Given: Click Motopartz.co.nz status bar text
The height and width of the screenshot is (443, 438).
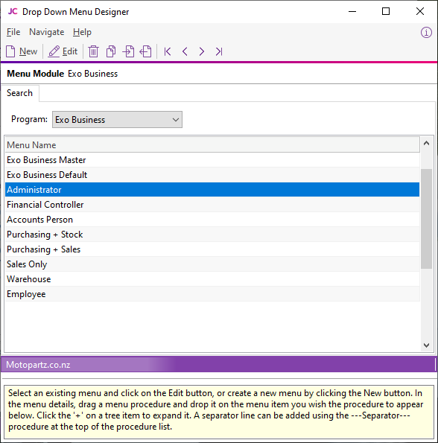Looking at the screenshot, I should pyautogui.click(x=38, y=365).
